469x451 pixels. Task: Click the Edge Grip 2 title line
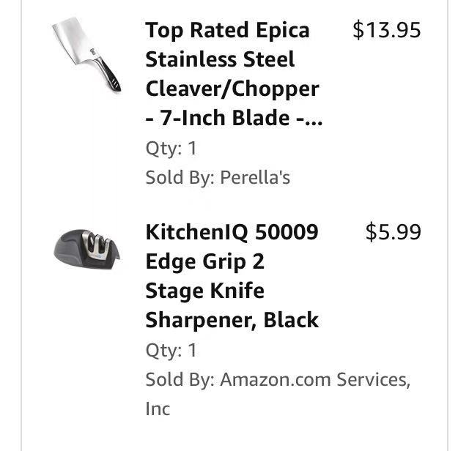tap(204, 261)
